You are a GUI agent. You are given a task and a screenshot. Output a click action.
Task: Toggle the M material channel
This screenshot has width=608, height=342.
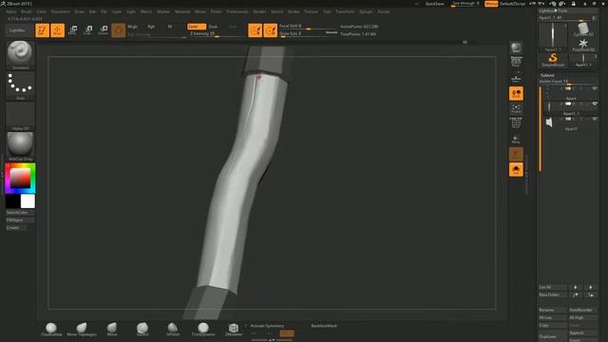pos(169,27)
